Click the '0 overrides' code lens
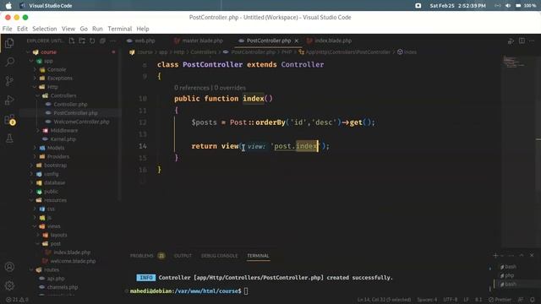This screenshot has width=541, height=304. [x=230, y=88]
